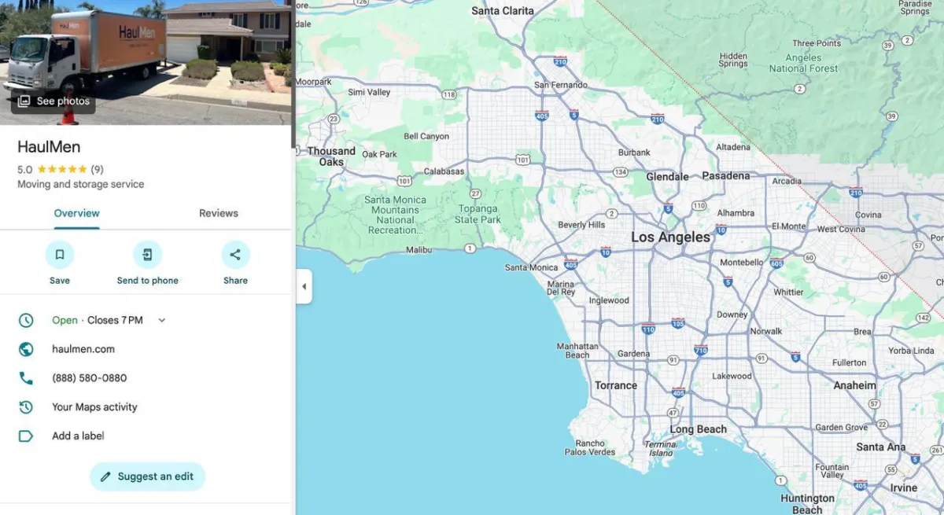Click the clock hours icon
Screen dimensions: 944x515
point(26,320)
